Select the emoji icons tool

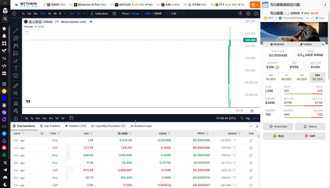point(16,75)
